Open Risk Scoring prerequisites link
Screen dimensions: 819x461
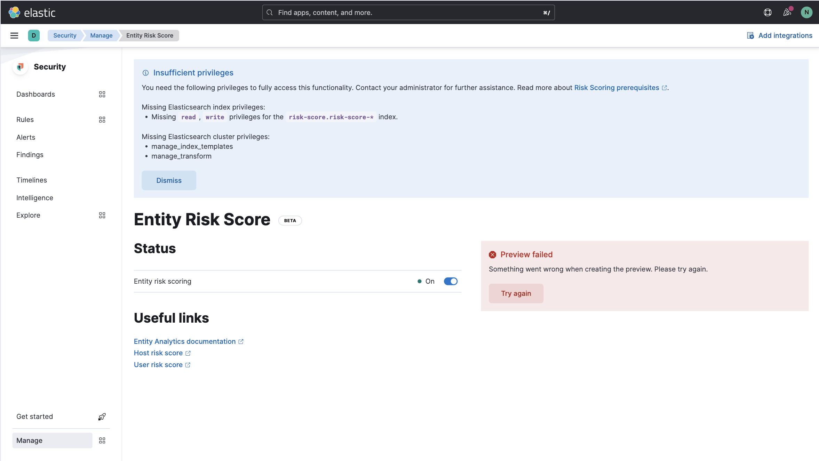[617, 88]
